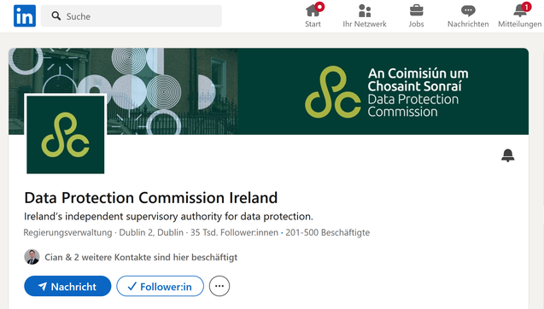This screenshot has width=544, height=309.
Task: Send a message via Nachricht button
Action: pos(67,287)
